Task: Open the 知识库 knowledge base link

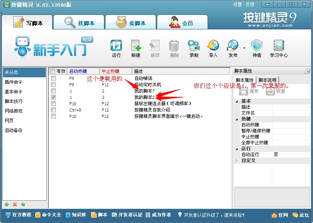Action: pos(76,215)
